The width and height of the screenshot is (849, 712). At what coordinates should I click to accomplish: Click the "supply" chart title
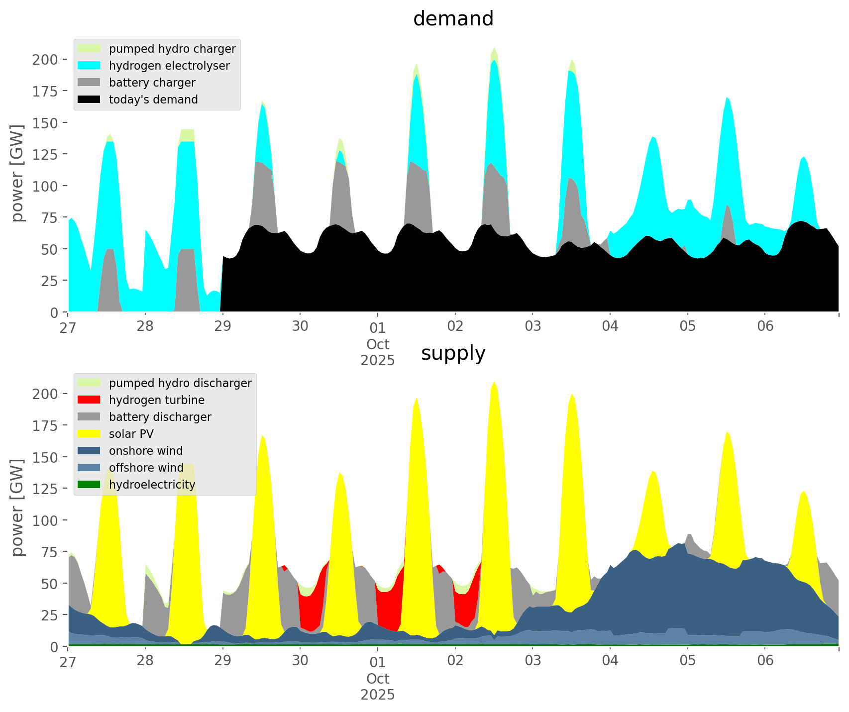click(x=453, y=353)
